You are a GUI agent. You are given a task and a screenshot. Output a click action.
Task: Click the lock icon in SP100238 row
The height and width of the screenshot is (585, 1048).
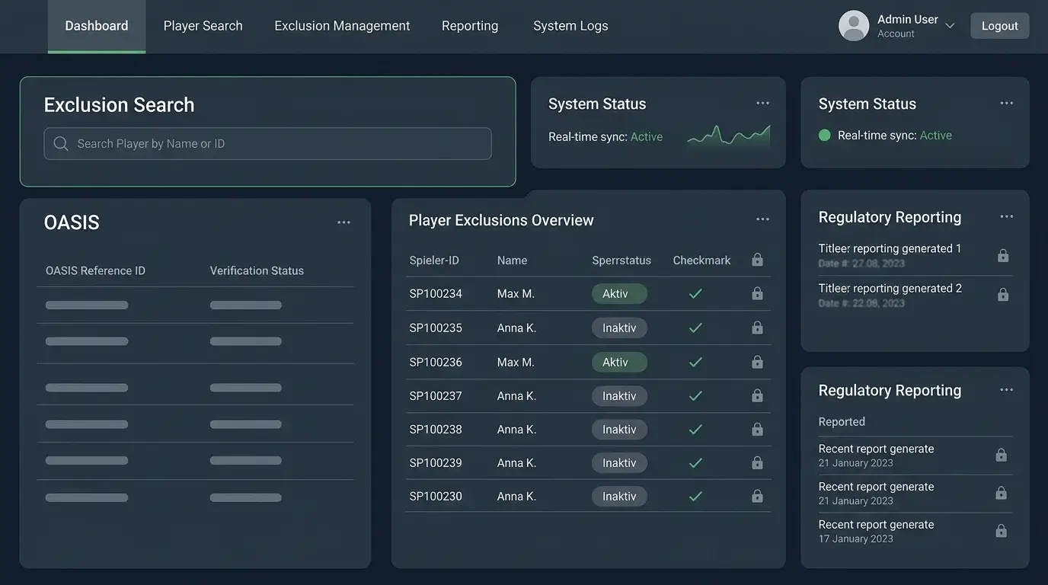pos(757,429)
